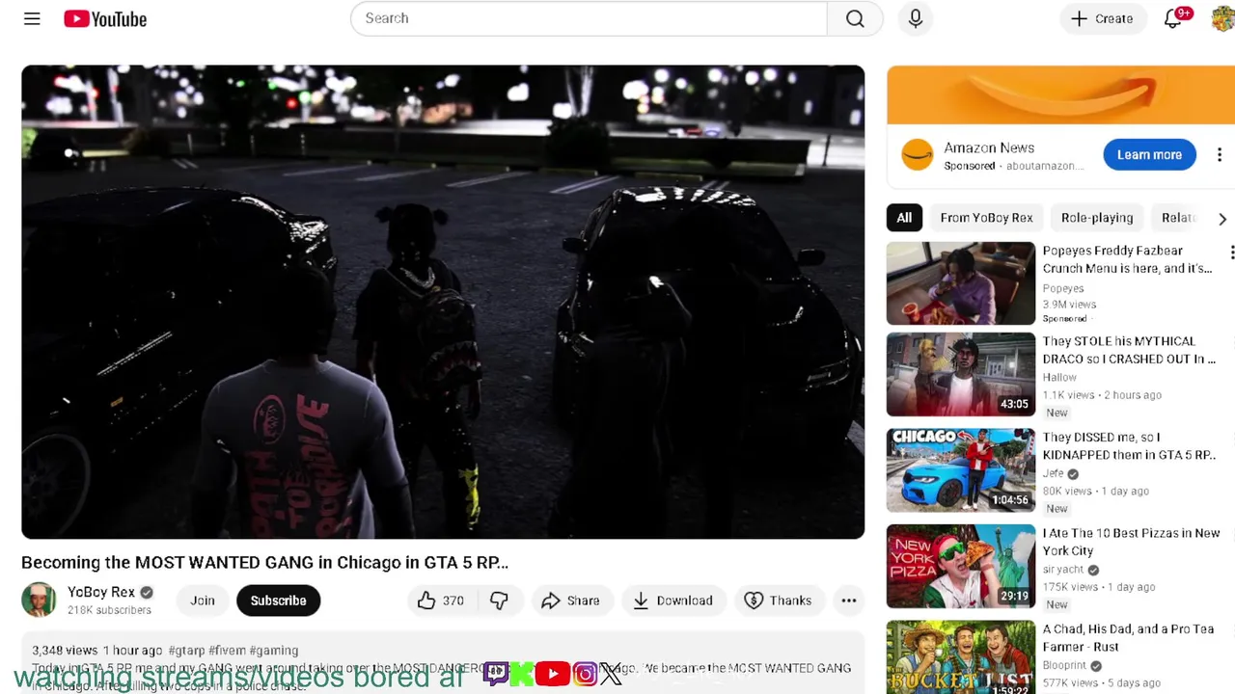Click the magnifier search button
The image size is (1235, 694).
pos(855,18)
